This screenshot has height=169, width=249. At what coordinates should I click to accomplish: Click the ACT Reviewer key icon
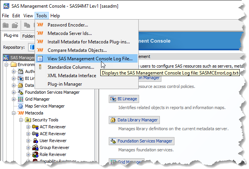click(35, 127)
